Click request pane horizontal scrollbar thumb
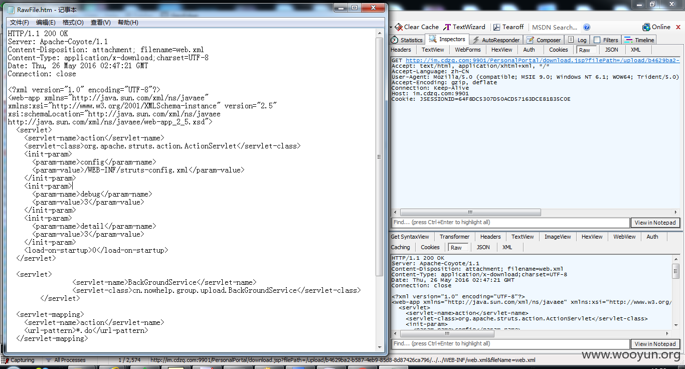The width and height of the screenshot is (685, 369). (x=470, y=212)
